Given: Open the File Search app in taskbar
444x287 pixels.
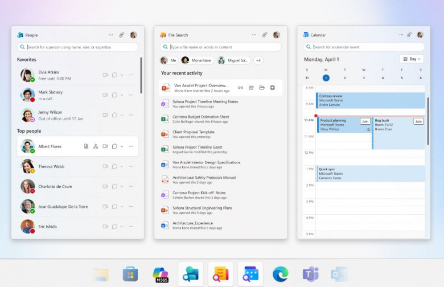Looking at the screenshot, I should [221, 274].
